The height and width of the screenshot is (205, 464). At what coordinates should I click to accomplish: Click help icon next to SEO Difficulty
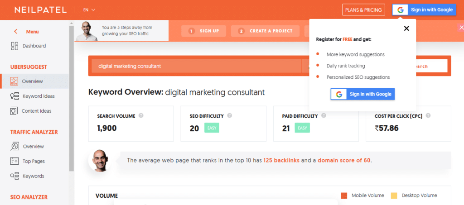point(230,116)
